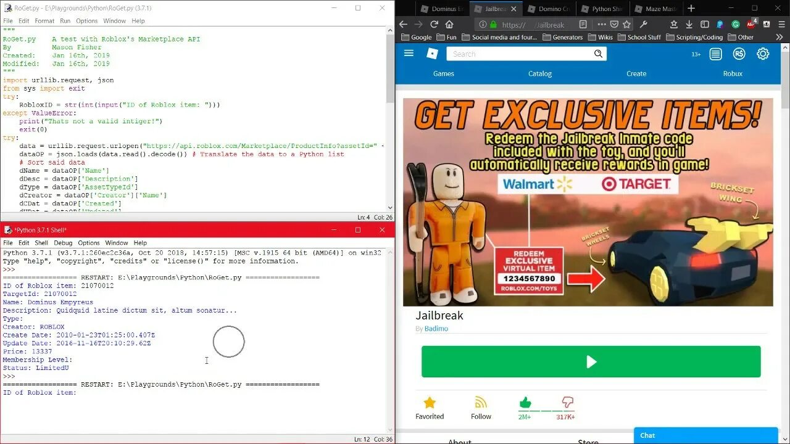Viewport: 790px width, 444px height.
Task: Switch to Domino Crown browser tab
Action: pos(549,9)
